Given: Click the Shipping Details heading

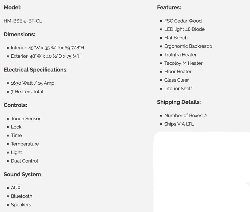Looking at the screenshot, I should tap(179, 102).
